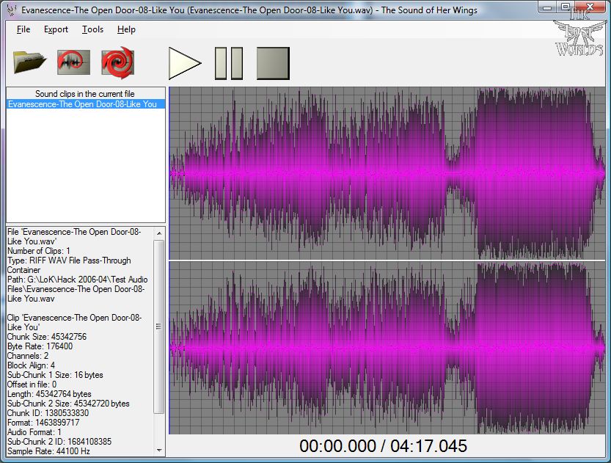Click the 'Number of Clips: 1' line

[39, 251]
